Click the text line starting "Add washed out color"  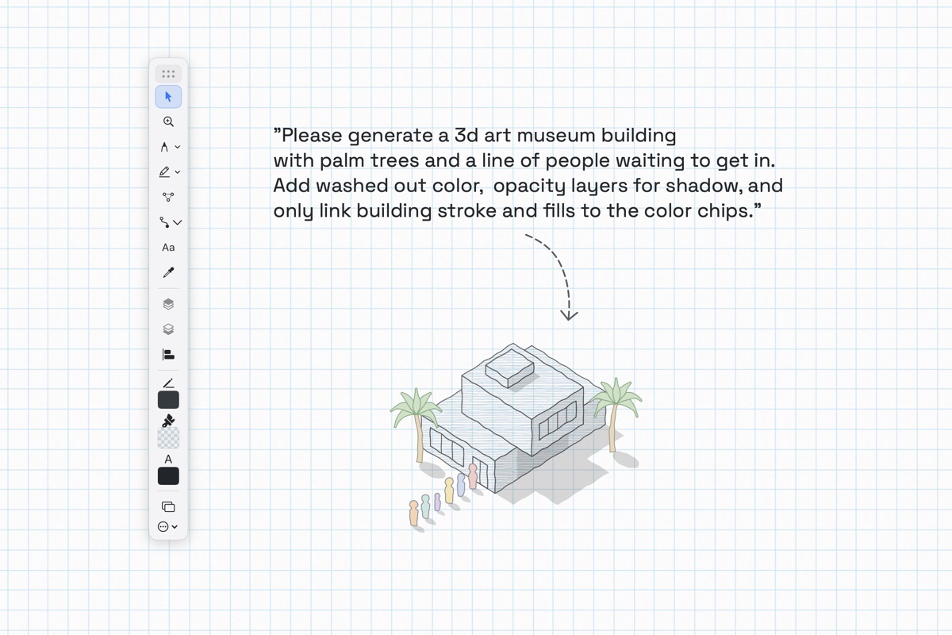click(528, 187)
